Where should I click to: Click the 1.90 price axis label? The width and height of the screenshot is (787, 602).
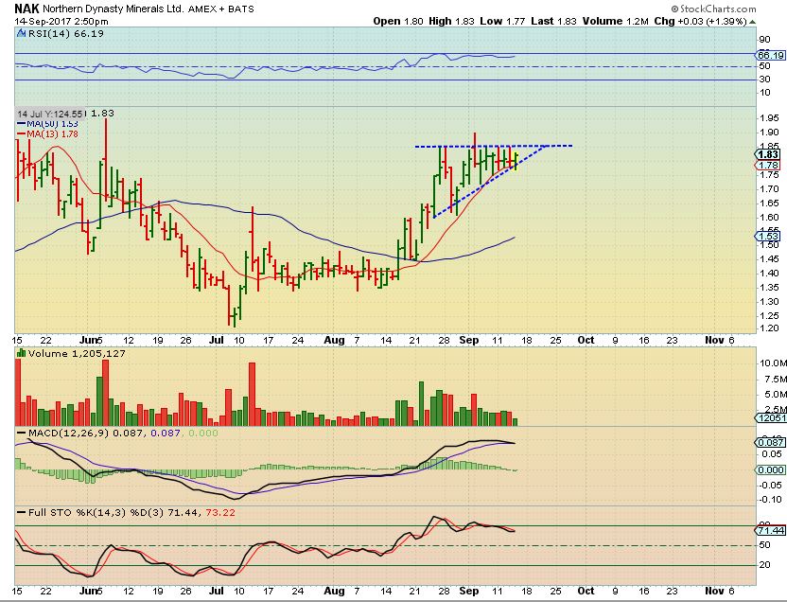tap(769, 133)
